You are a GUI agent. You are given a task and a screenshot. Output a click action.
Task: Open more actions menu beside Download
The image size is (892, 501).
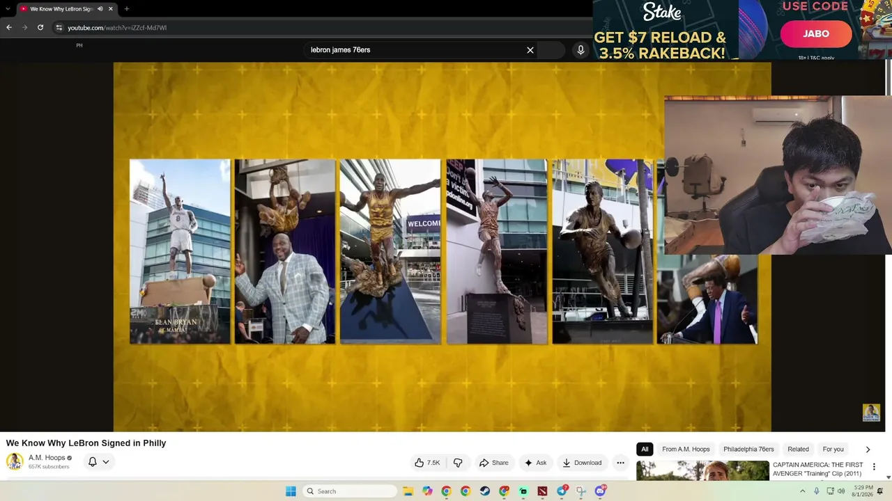[x=620, y=463]
